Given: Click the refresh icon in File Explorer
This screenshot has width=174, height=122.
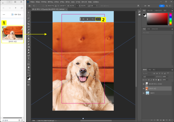Looking at the screenshot, I should tap(22, 8).
